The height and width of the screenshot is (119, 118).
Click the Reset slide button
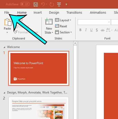click(61, 26)
